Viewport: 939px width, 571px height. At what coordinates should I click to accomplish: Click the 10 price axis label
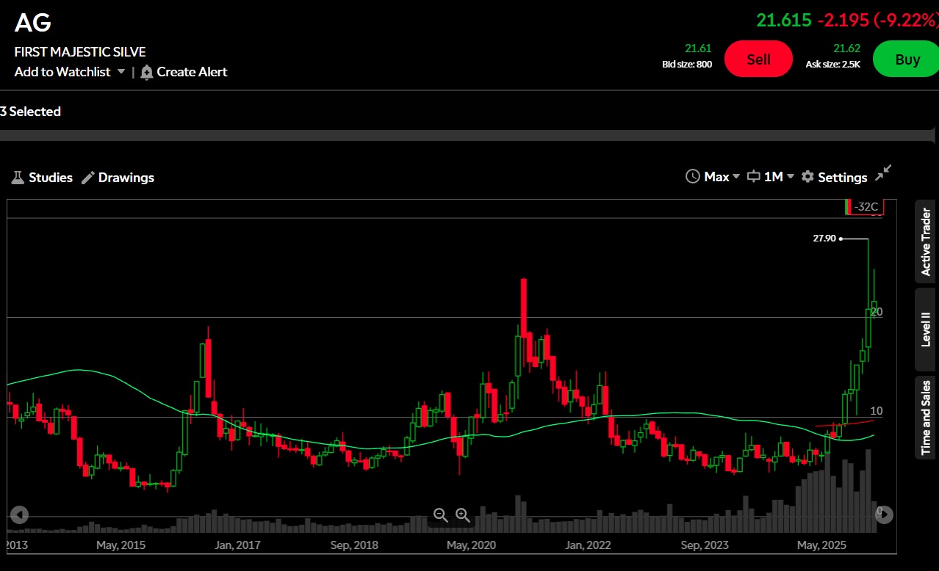click(877, 411)
